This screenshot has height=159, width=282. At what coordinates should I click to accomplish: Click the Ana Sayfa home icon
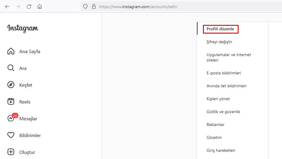click(x=11, y=51)
